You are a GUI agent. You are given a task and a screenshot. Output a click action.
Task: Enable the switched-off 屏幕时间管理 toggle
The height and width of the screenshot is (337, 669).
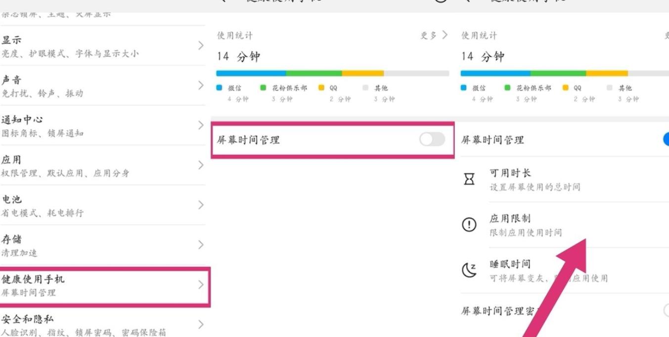pyautogui.click(x=432, y=140)
